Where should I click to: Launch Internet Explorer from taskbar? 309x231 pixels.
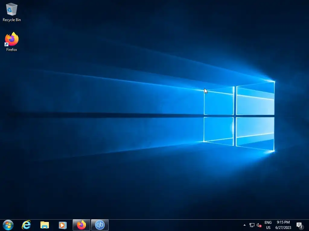[x=26, y=225]
